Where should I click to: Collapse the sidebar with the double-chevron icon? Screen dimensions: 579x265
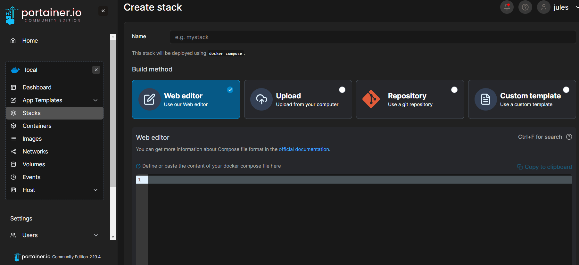click(103, 11)
